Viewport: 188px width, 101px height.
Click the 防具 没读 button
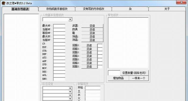(92, 29)
